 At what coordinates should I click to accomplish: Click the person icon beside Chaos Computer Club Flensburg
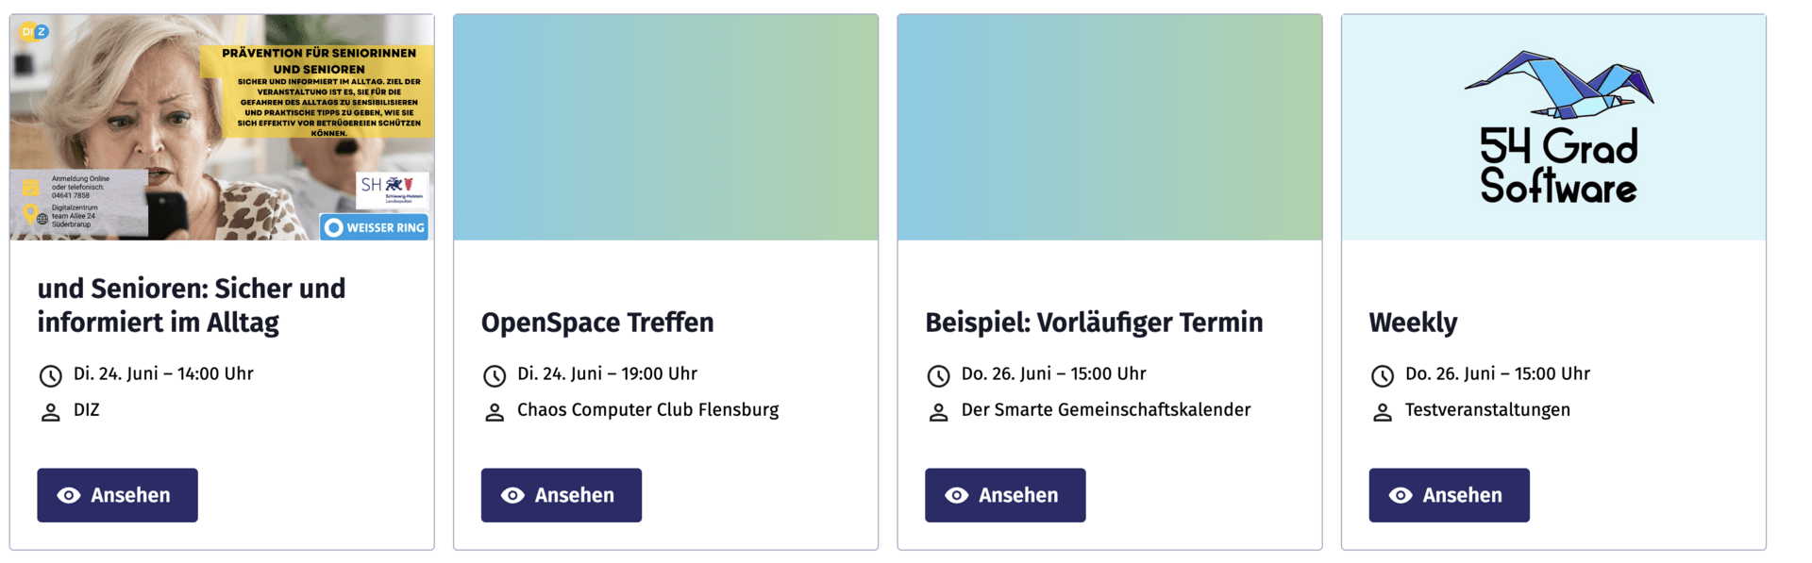coord(495,412)
